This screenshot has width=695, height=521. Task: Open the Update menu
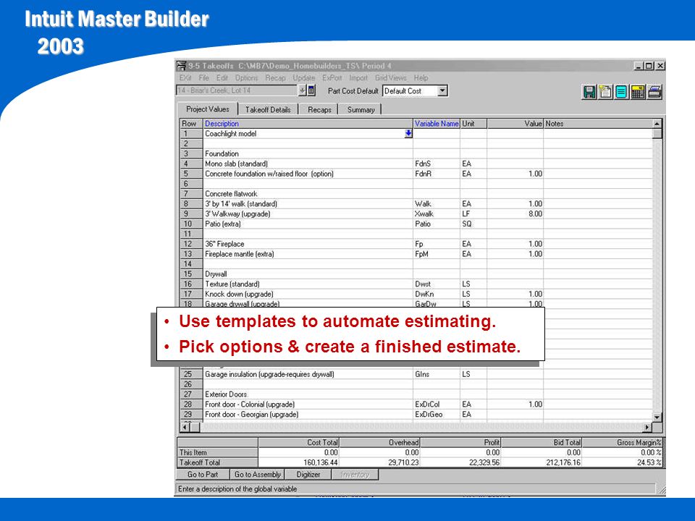[303, 78]
